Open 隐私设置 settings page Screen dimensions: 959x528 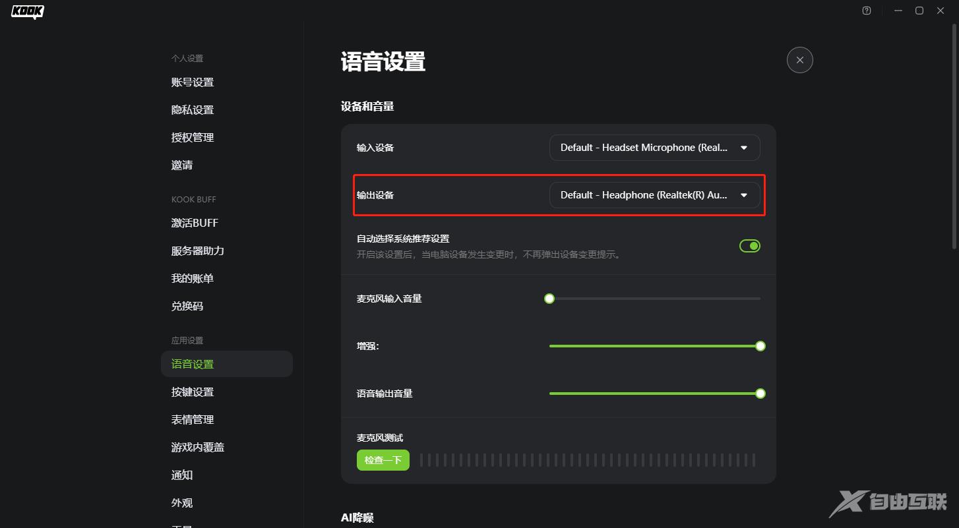pos(193,110)
